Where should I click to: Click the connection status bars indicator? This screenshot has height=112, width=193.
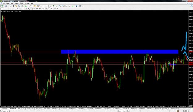(178, 111)
